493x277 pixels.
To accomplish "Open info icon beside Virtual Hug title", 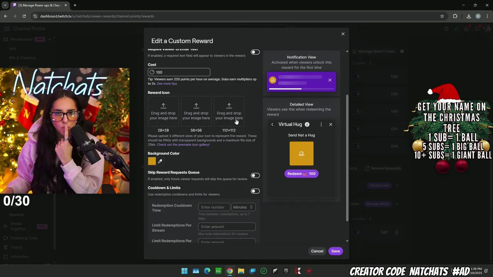I will click(x=307, y=124).
